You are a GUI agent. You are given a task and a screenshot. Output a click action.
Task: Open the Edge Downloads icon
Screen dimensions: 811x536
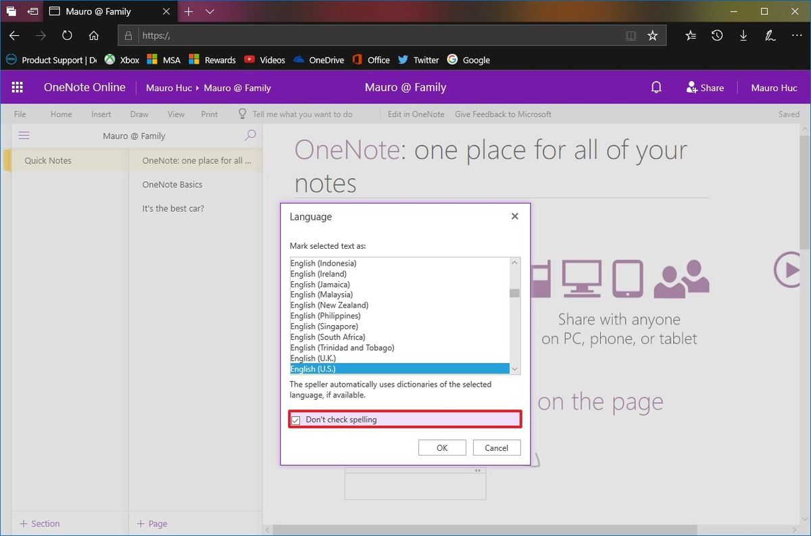[x=743, y=35]
